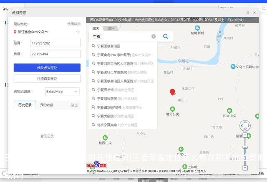Click the 八个头 map label
The height and width of the screenshot is (182, 267).
[x=141, y=134]
